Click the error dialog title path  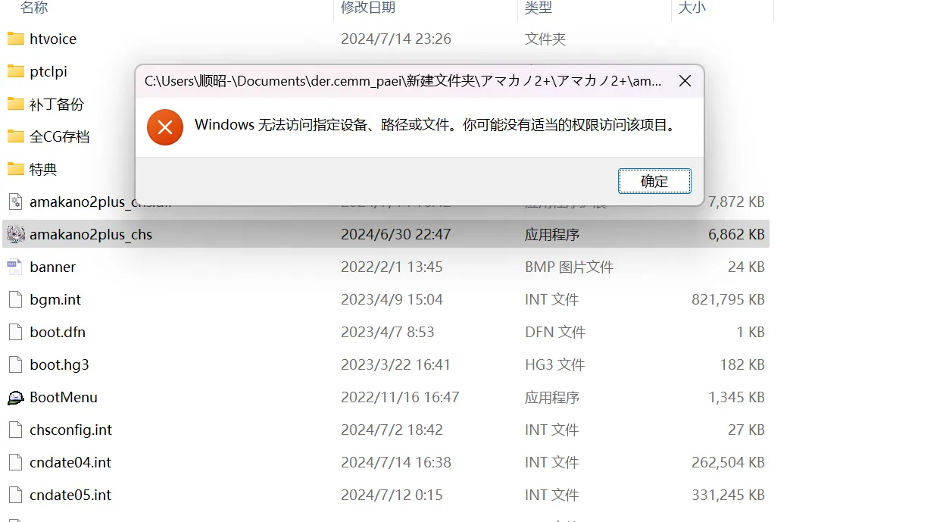pyautogui.click(x=403, y=81)
